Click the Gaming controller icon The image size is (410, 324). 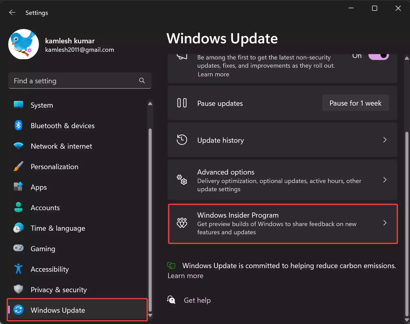click(18, 248)
